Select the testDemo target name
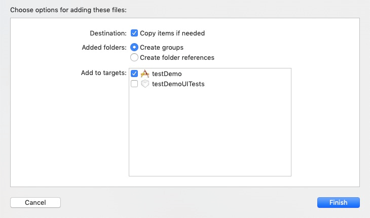 pyautogui.click(x=167, y=74)
